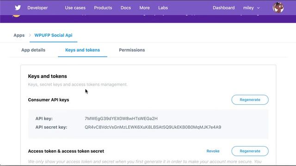The image size is (296, 166).
Task: Click the 'API key:' label
Action: click(44, 119)
